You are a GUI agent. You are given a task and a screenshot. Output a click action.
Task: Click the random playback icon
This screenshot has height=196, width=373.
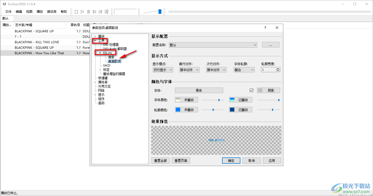106,12
